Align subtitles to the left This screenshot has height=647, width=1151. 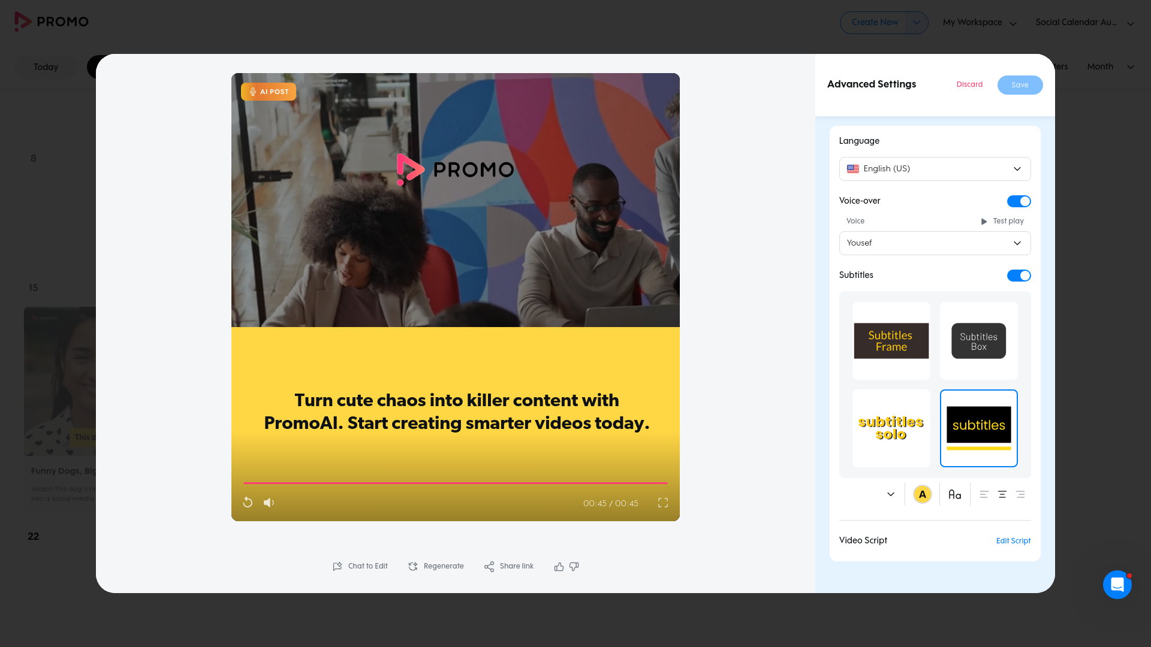pyautogui.click(x=984, y=494)
